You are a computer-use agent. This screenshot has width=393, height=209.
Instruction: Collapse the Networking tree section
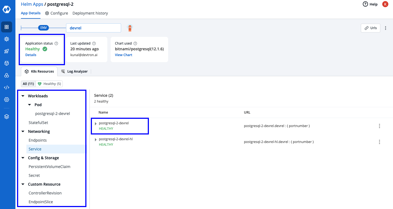(x=23, y=131)
